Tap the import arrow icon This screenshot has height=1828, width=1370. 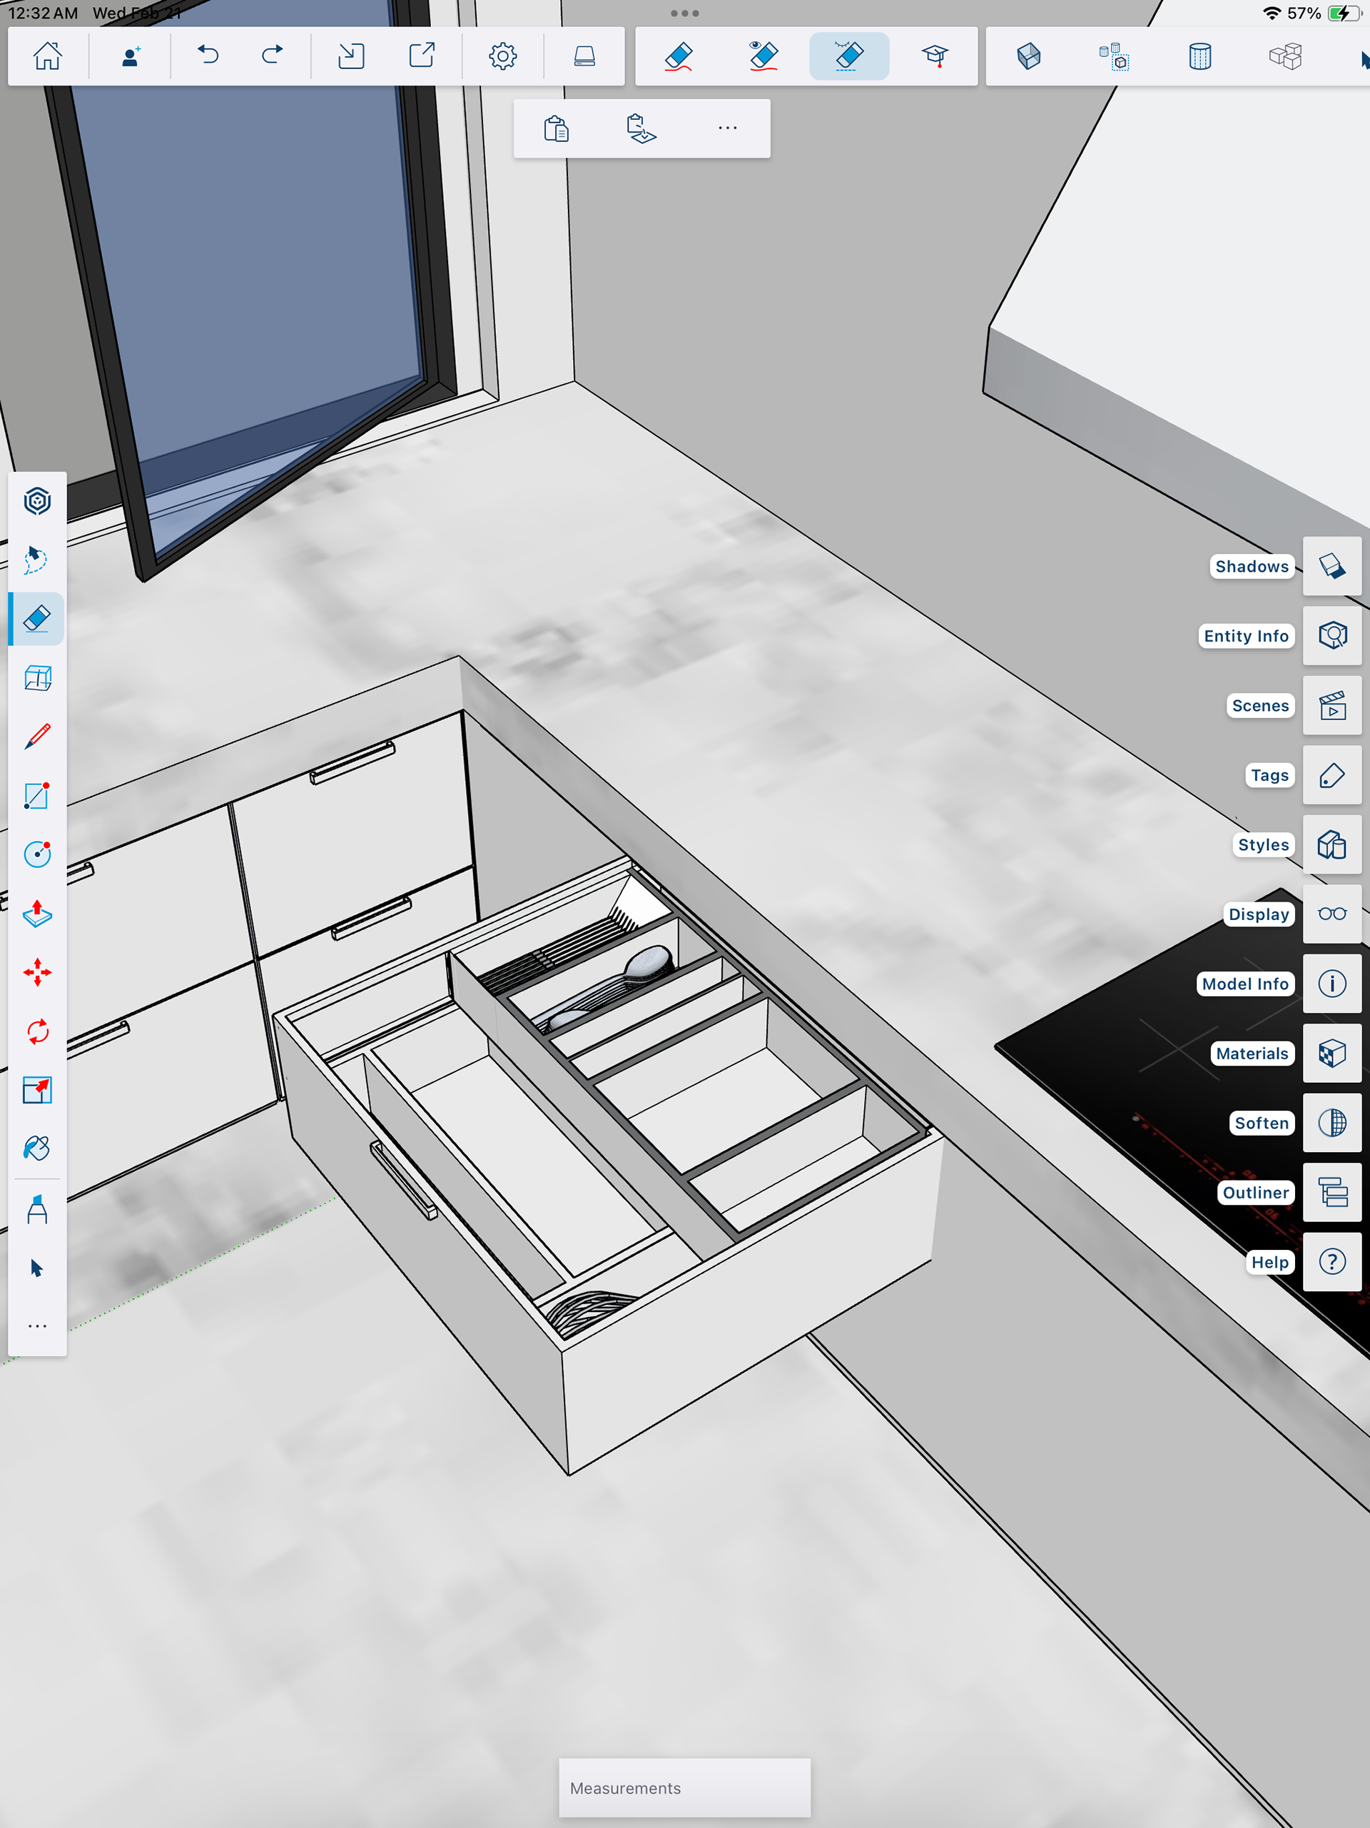click(x=351, y=56)
